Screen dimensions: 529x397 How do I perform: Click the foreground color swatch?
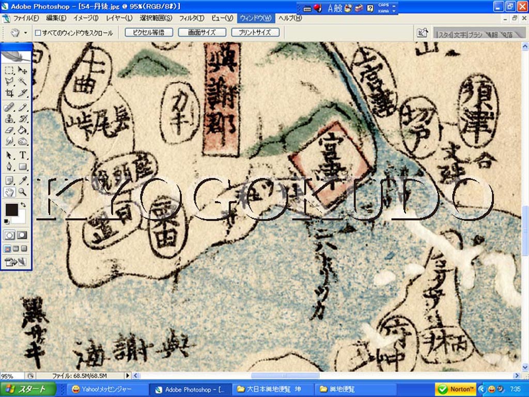(11, 210)
